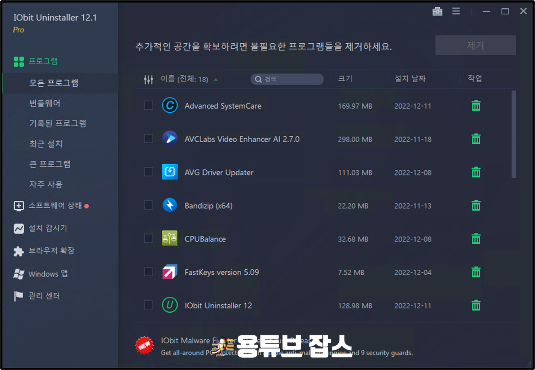Click the 22.20 MB size value

(x=353, y=206)
